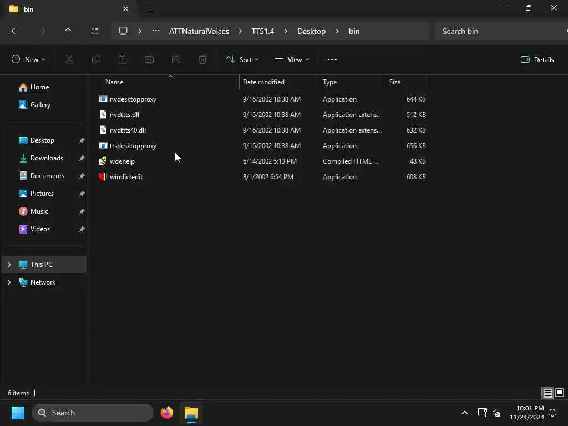Click the bin breadcrumb segment
568x426 pixels.
354,31
